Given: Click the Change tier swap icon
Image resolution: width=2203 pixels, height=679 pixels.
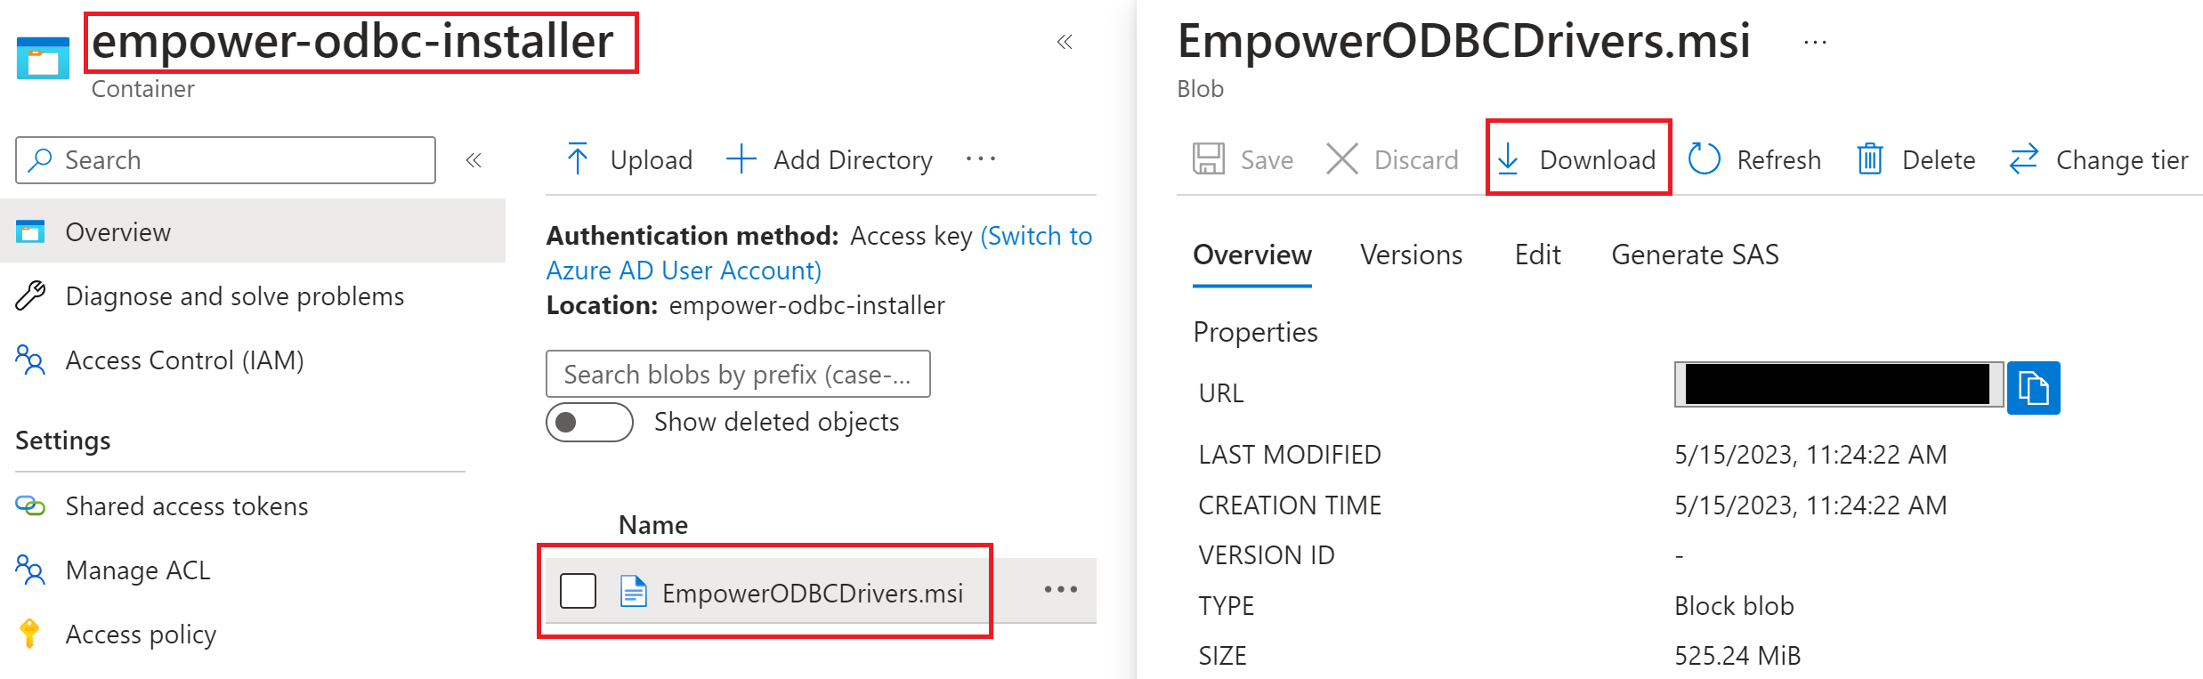Looking at the screenshot, I should click(x=2023, y=159).
